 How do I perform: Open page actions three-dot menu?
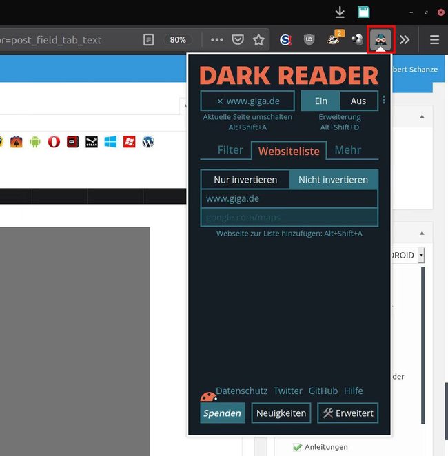point(216,39)
